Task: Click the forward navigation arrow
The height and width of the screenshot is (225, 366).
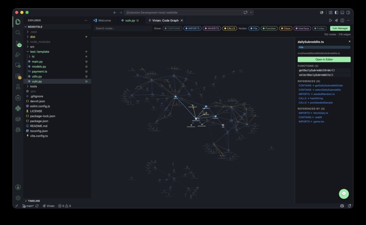Action: [121, 13]
